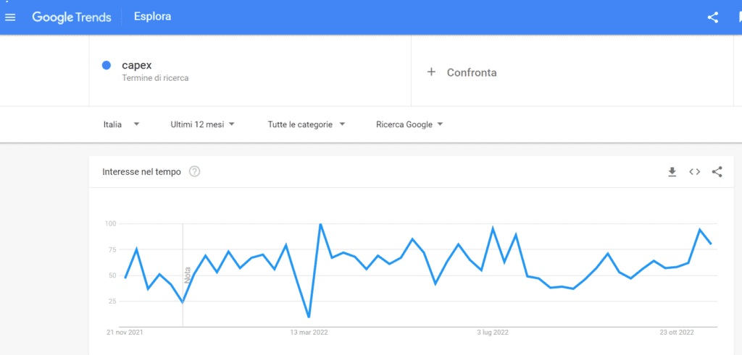Open help icon beside Interesse nel tempo
742x355 pixels.
[x=194, y=172]
